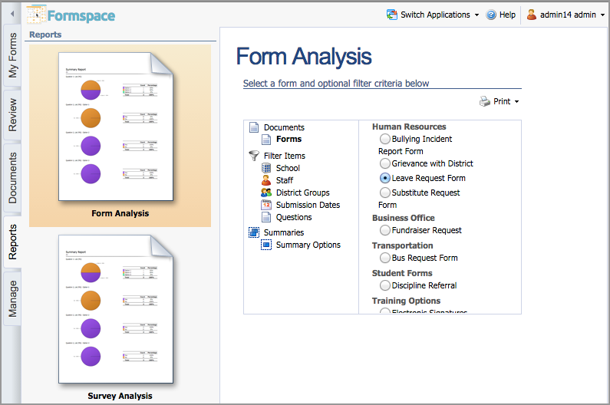Open the District Groups filter item
Image resolution: width=610 pixels, height=405 pixels.
point(302,193)
